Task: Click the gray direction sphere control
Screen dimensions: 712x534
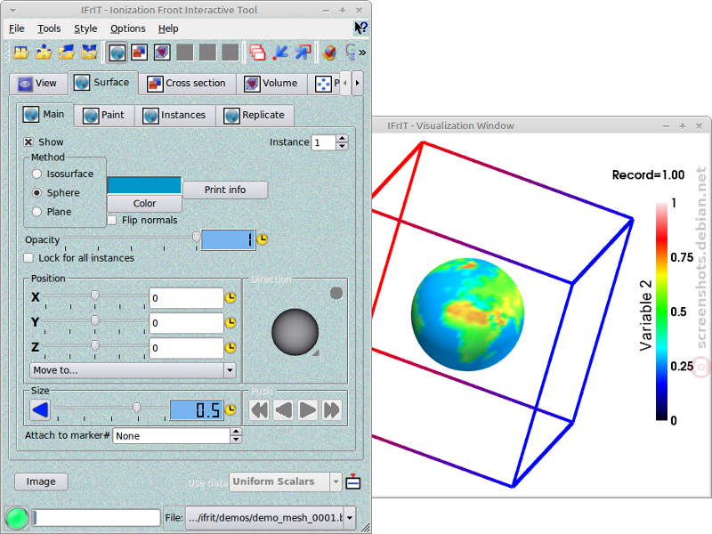Action: tap(295, 332)
